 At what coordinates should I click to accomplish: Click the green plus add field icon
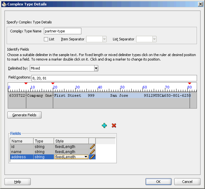pos(104,126)
